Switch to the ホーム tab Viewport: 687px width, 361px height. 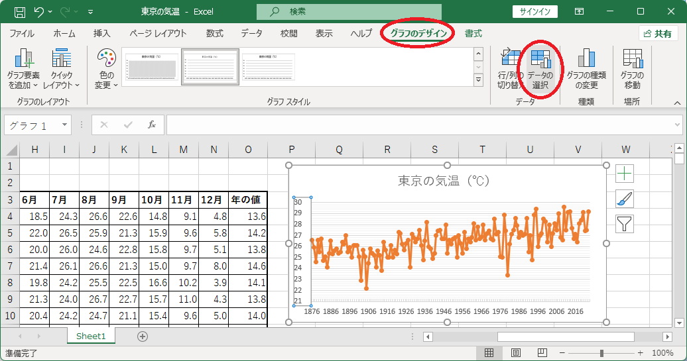64,34
